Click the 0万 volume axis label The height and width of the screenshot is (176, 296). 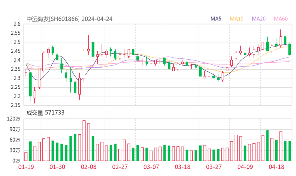[16, 161]
